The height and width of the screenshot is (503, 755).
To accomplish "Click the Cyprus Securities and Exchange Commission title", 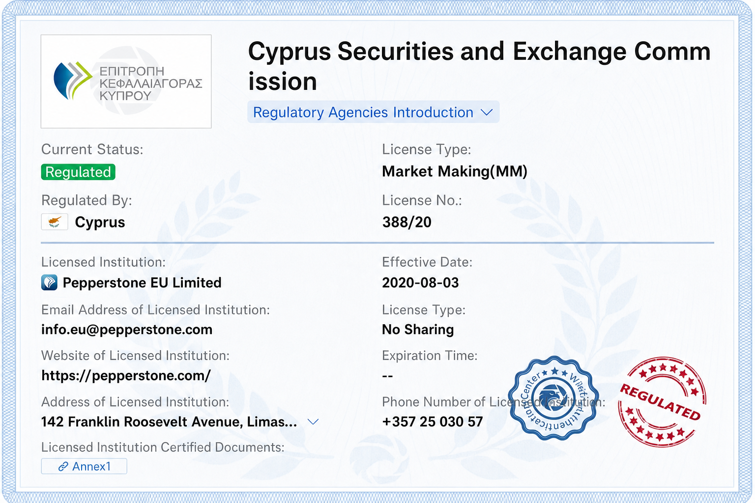I will (479, 66).
